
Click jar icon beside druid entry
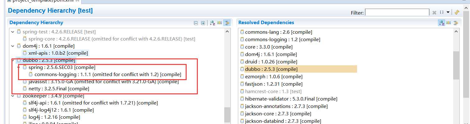click(242, 62)
